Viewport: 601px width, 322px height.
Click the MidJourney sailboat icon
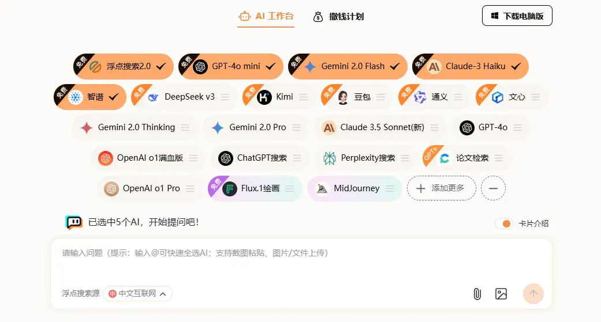point(322,188)
